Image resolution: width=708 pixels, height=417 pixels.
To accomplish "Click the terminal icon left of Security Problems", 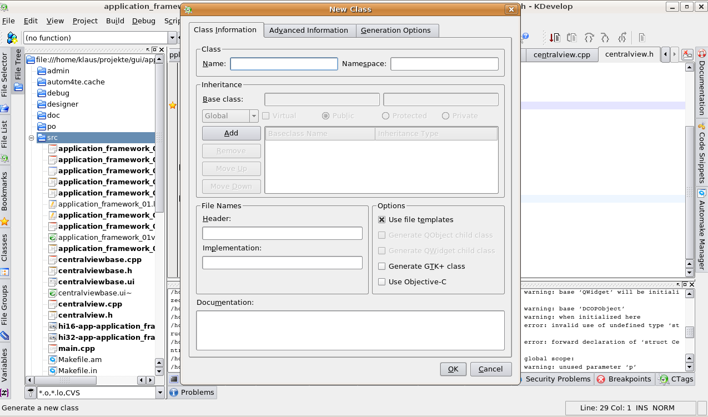I will tap(174, 379).
